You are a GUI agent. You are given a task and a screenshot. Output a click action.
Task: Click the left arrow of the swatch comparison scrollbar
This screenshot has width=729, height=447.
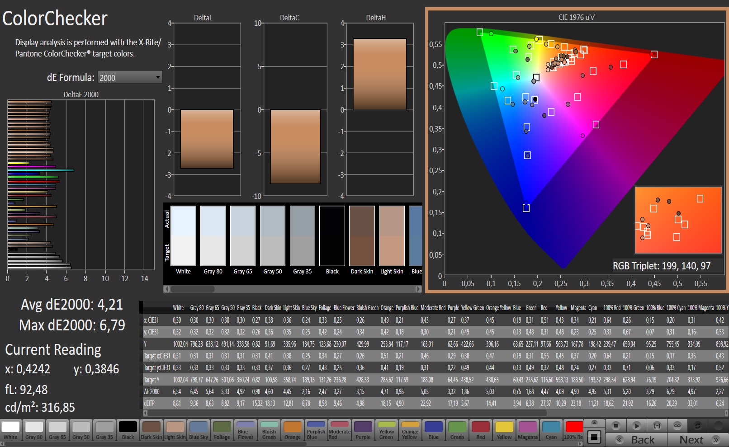(x=166, y=289)
